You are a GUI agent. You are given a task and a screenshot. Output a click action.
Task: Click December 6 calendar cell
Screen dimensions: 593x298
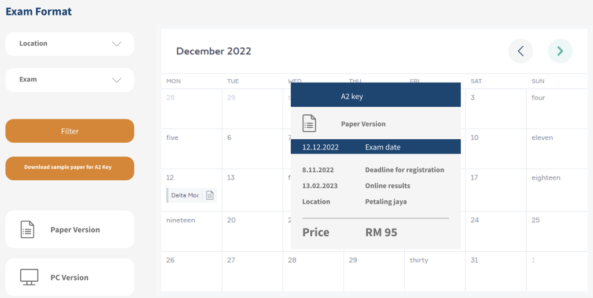(x=252, y=148)
